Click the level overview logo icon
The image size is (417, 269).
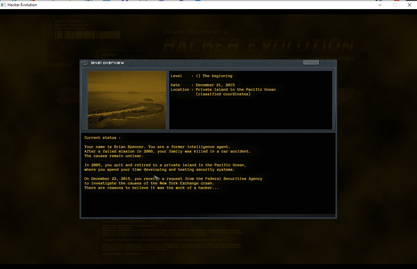pyautogui.click(x=85, y=63)
